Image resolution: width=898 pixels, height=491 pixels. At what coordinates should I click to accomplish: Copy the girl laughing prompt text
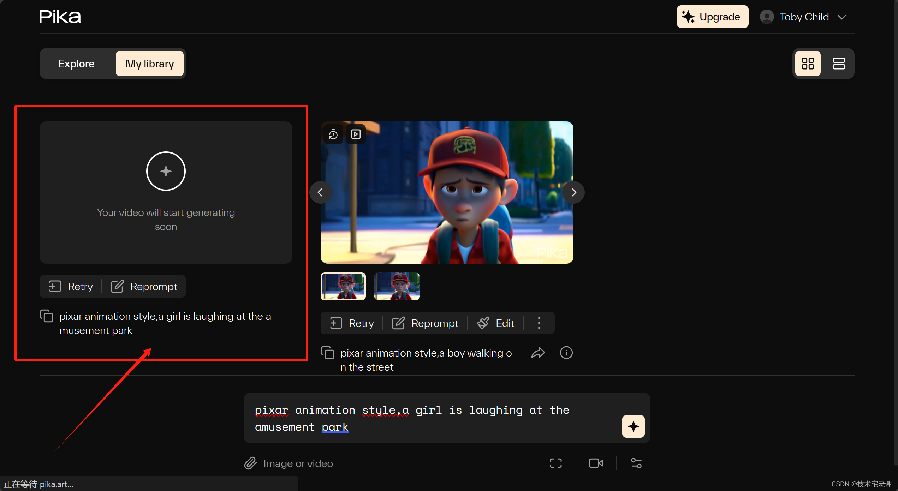click(47, 316)
